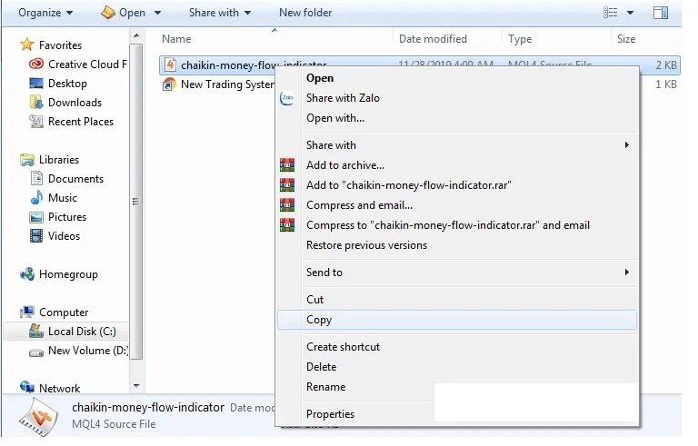Screen dimensions: 698x446
Task: Select Add to archive...
Action: pyautogui.click(x=458, y=165)
